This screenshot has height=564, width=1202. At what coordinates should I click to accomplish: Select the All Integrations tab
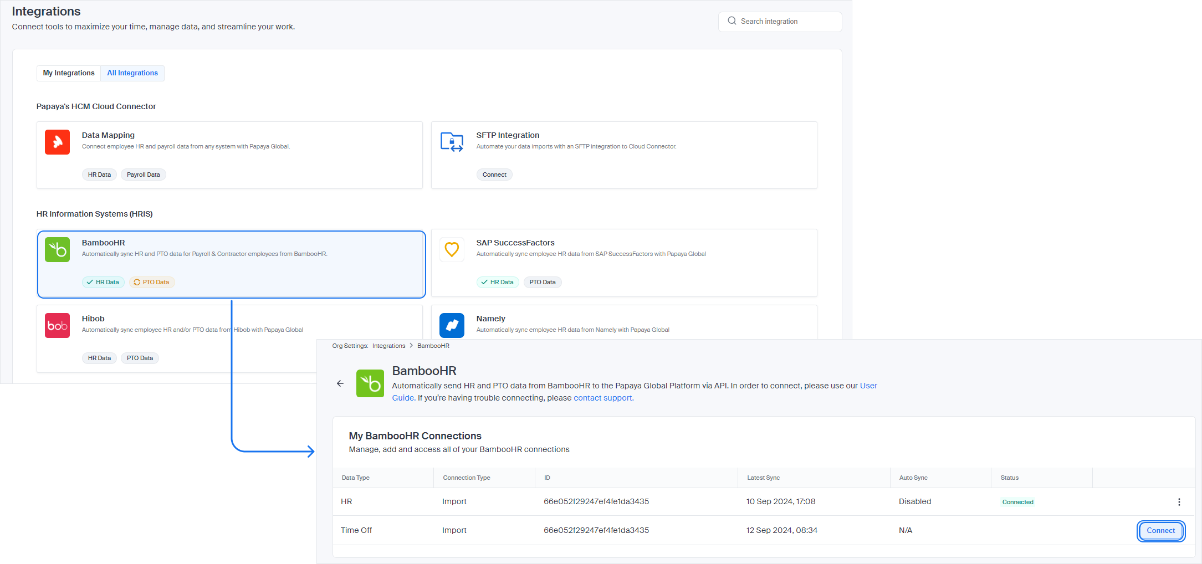click(x=132, y=73)
